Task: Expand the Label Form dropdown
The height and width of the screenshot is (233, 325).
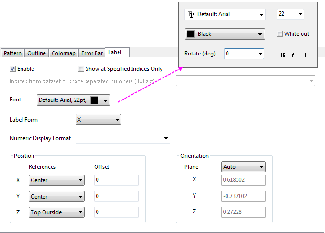Action: (98, 119)
